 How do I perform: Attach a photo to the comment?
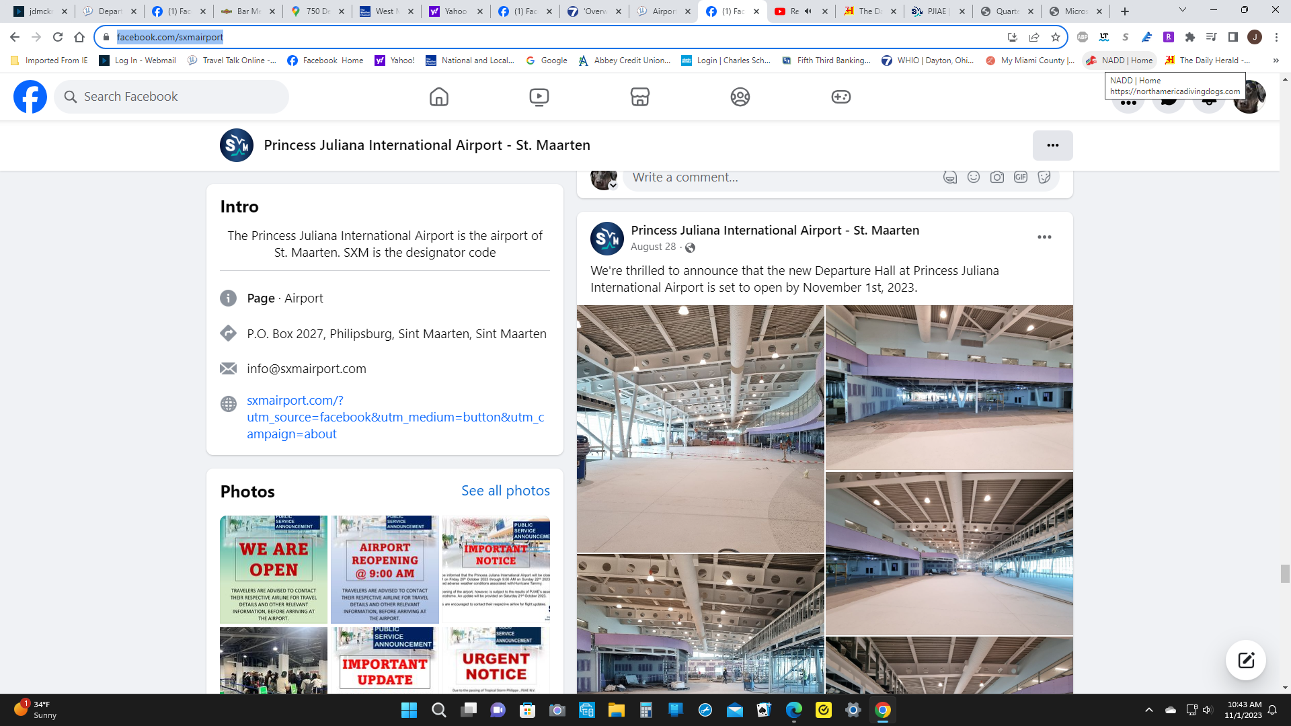996,177
